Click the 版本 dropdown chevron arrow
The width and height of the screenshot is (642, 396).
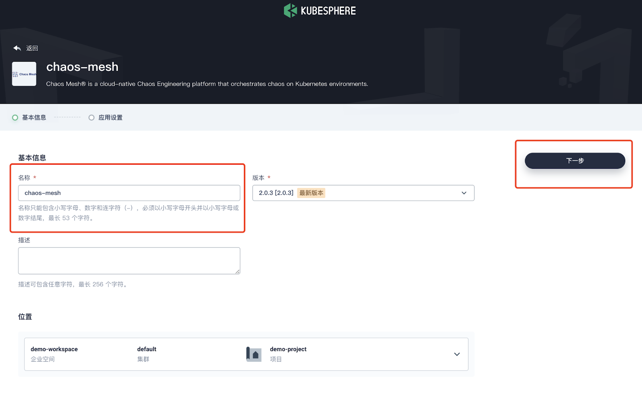(464, 193)
